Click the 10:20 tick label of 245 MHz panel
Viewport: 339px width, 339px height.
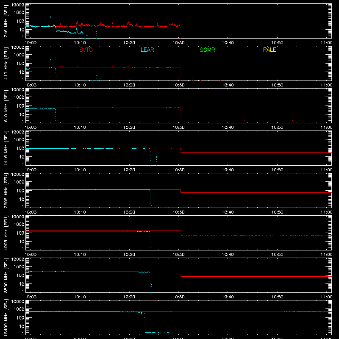129,43
